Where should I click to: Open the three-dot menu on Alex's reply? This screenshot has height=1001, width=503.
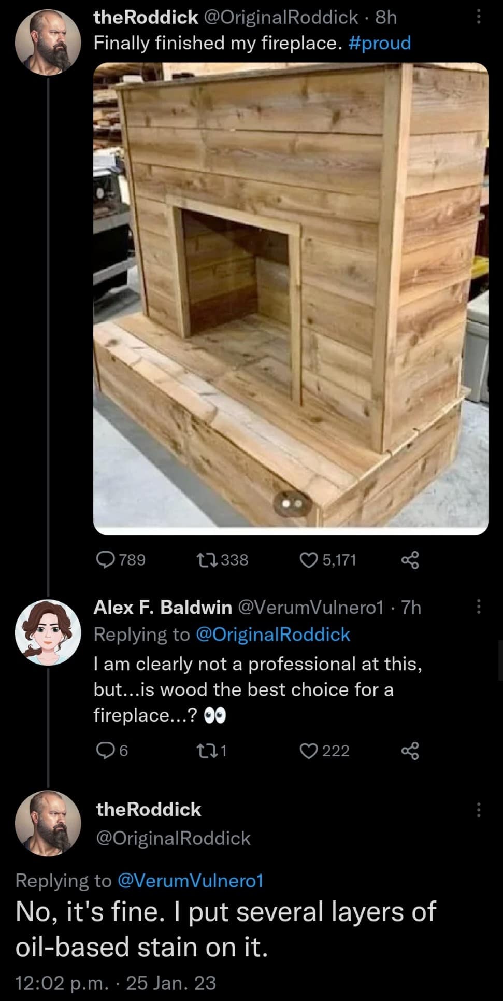coord(479,607)
